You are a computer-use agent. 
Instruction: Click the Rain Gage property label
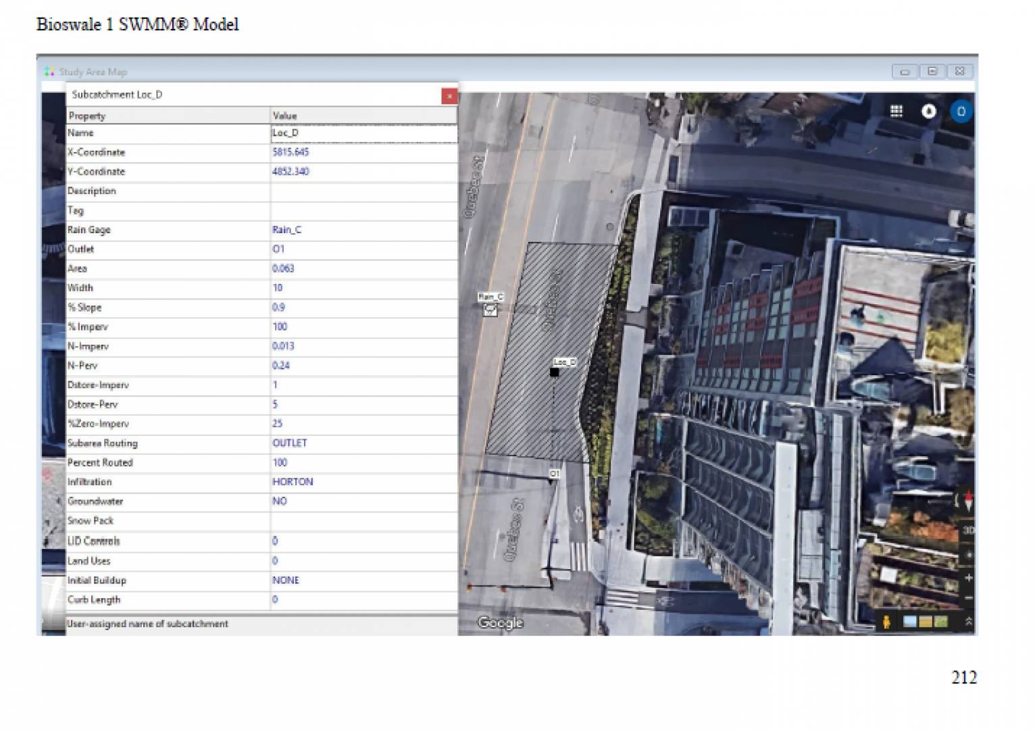(89, 230)
